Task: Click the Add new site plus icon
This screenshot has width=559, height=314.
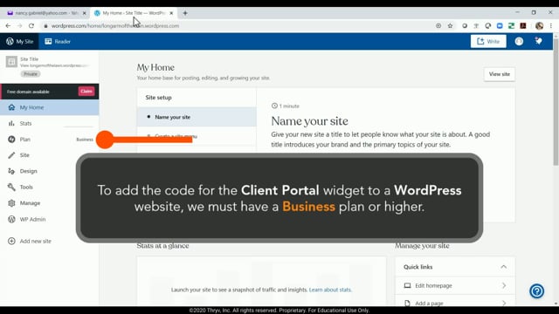Action: point(11,241)
